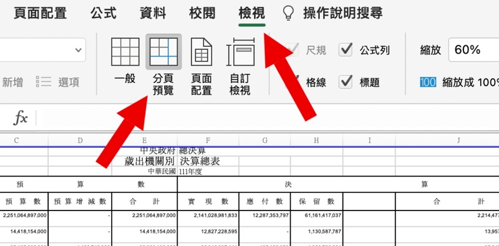Select column I header

tap(369, 140)
